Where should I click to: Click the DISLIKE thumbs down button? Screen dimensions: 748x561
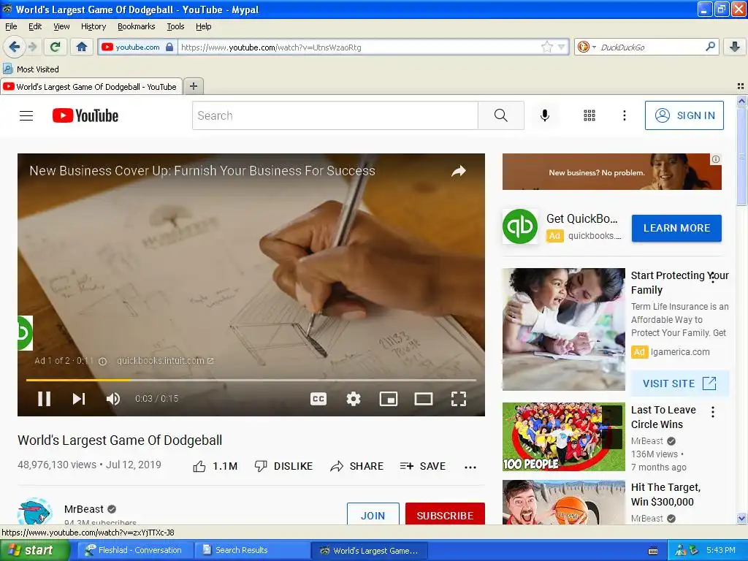click(283, 466)
